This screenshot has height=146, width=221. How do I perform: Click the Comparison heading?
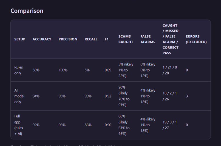point(27,11)
